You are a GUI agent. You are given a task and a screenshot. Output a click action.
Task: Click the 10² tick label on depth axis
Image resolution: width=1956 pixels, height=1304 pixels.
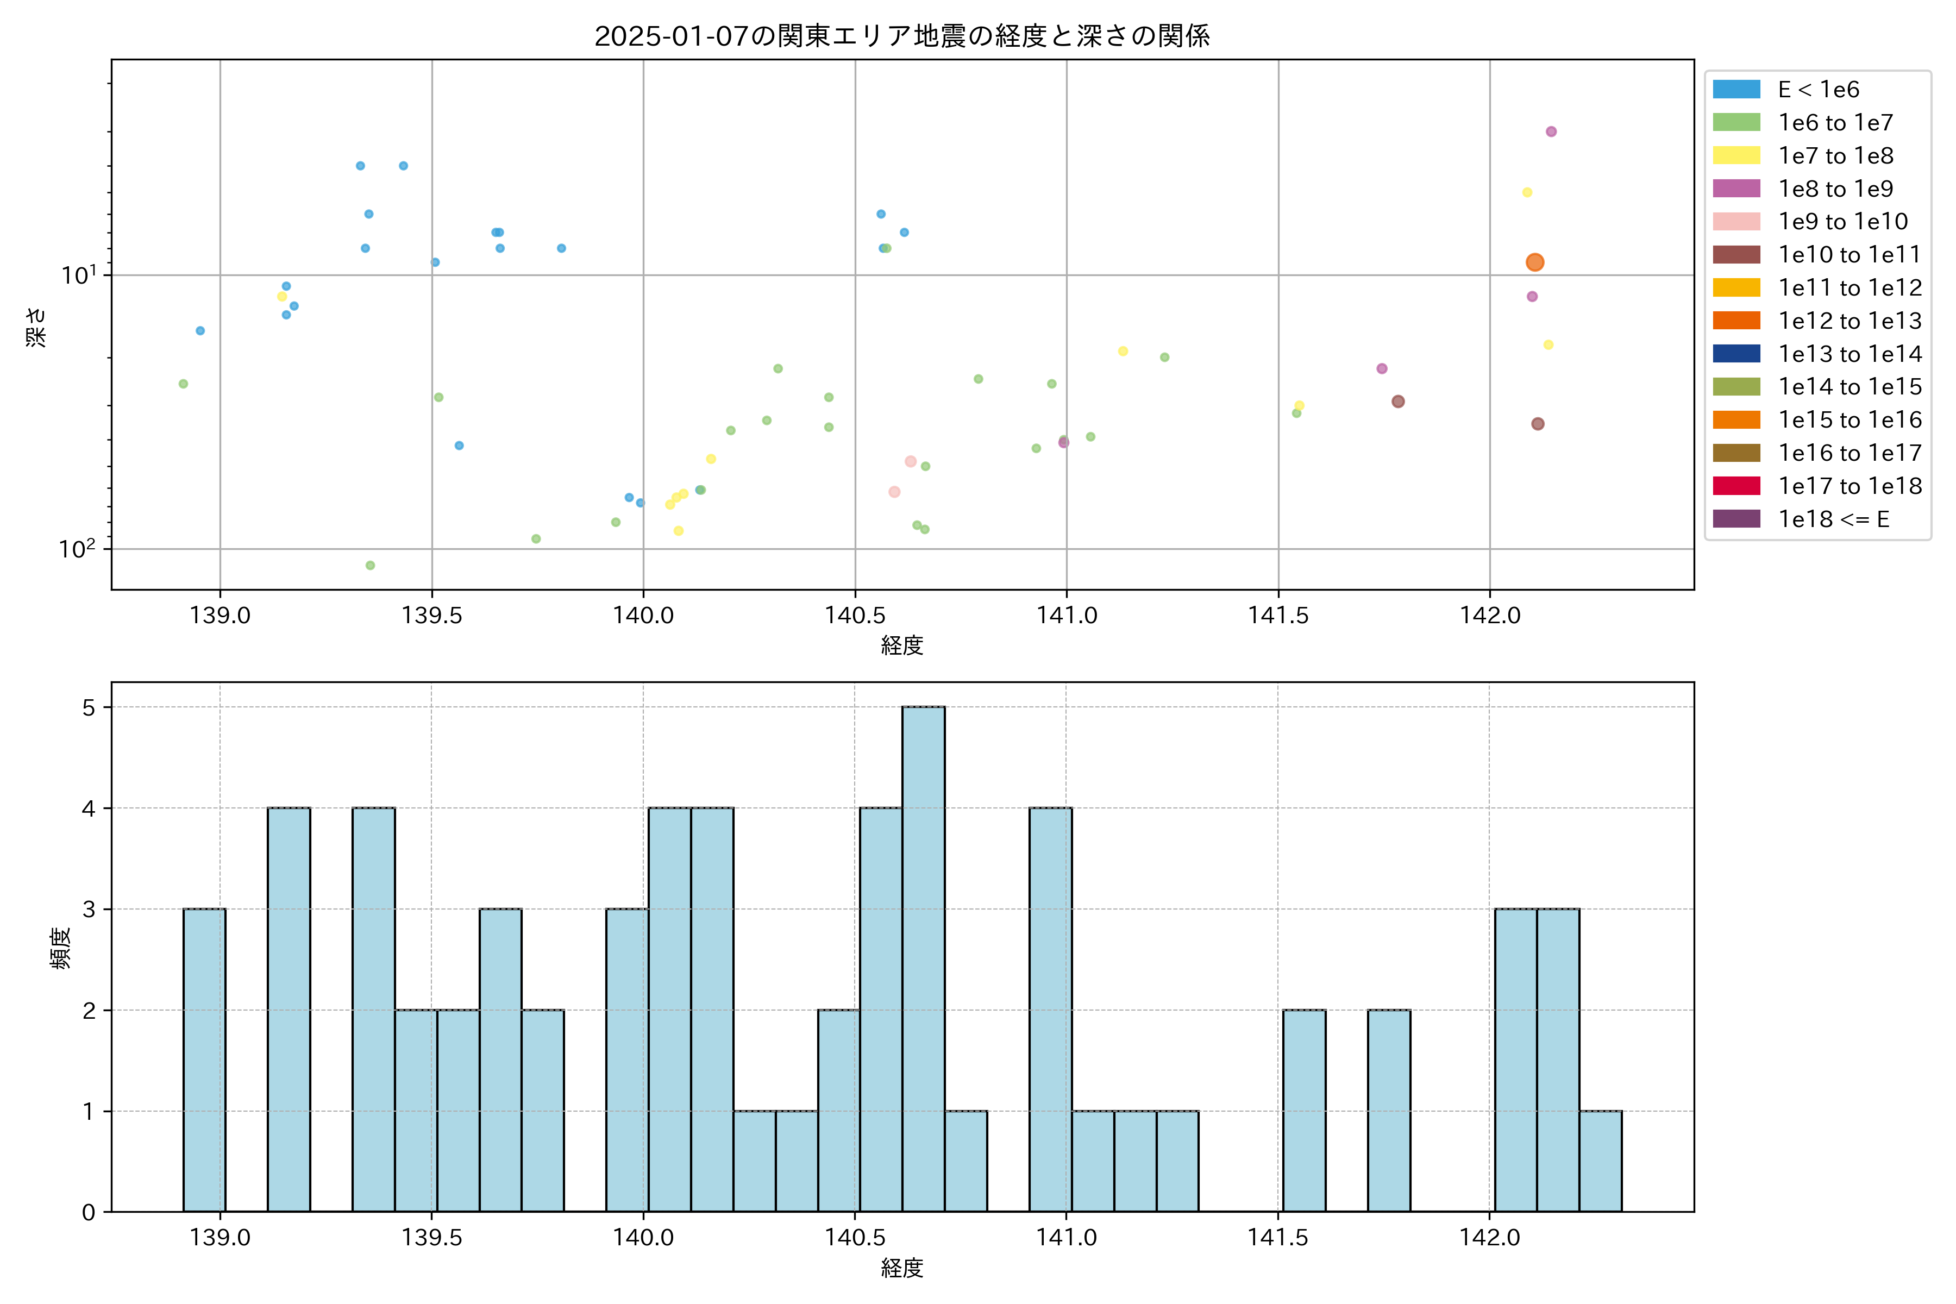click(77, 549)
